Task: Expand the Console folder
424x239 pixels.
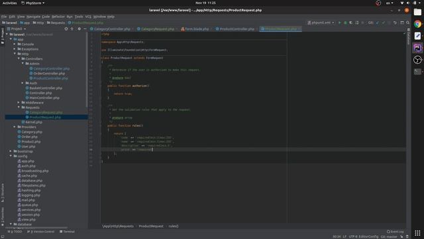Action: pyautogui.click(x=15, y=44)
